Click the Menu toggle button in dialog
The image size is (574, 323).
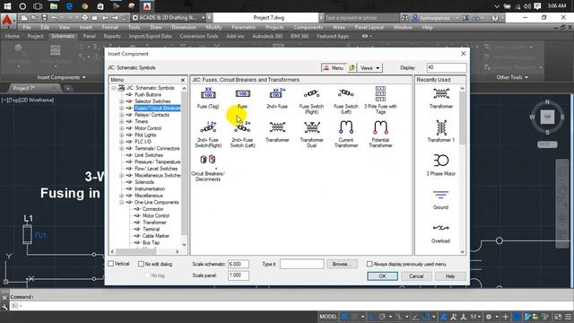coord(333,68)
